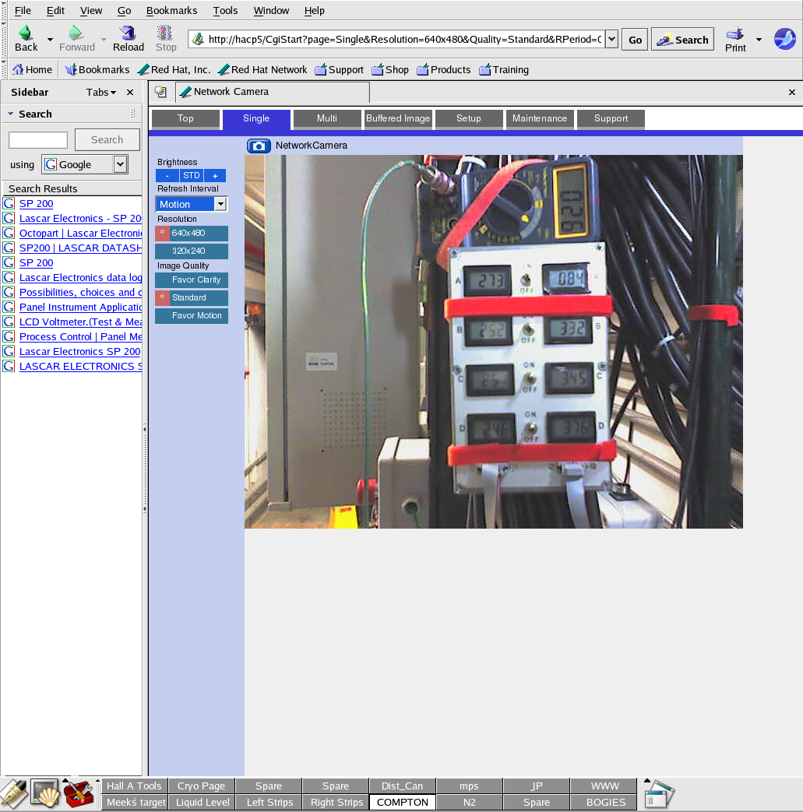Open the File menu
Screen dimensions: 803x812
click(x=23, y=10)
